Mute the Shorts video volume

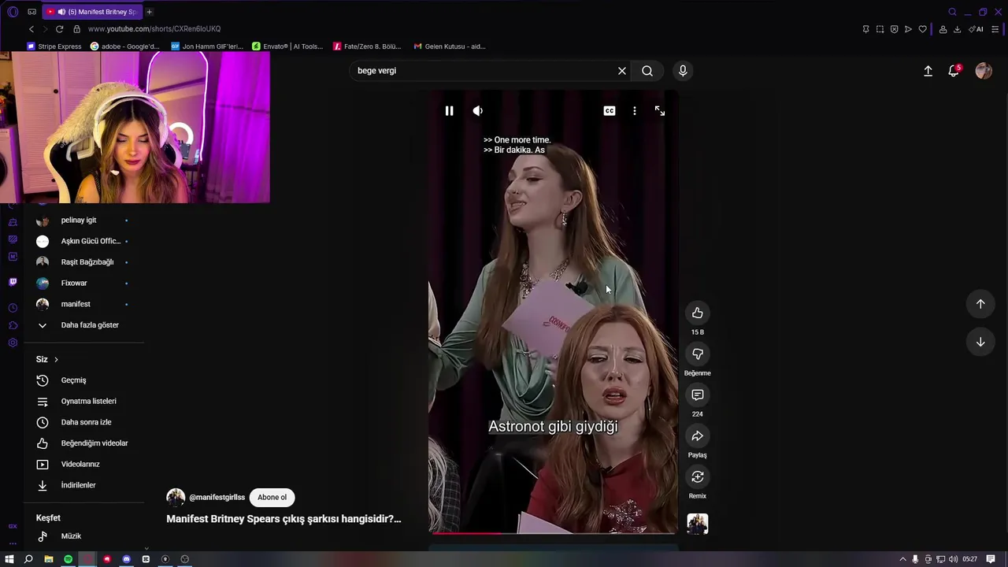pyautogui.click(x=477, y=111)
